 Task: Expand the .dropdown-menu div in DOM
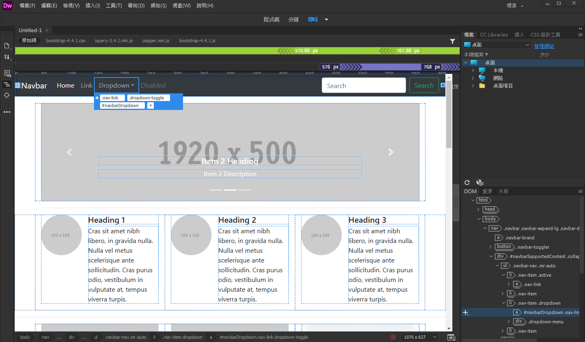click(509, 322)
